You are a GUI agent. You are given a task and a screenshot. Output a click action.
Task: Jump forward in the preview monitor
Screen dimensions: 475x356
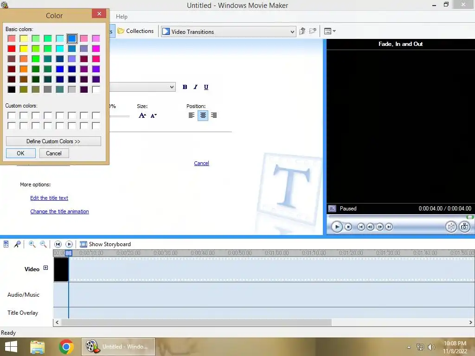[389, 227]
